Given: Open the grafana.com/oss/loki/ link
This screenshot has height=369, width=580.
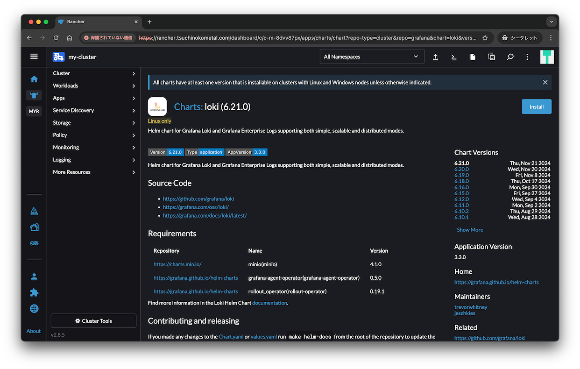Looking at the screenshot, I should coord(196,207).
